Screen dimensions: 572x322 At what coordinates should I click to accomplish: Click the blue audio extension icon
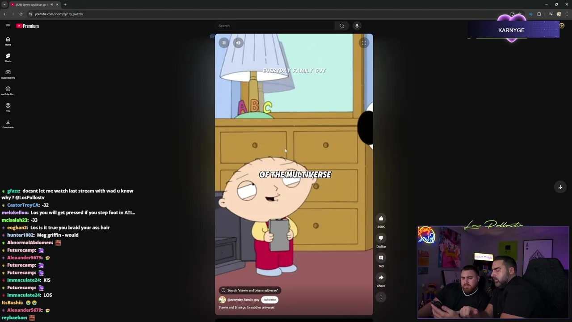[x=531, y=14]
